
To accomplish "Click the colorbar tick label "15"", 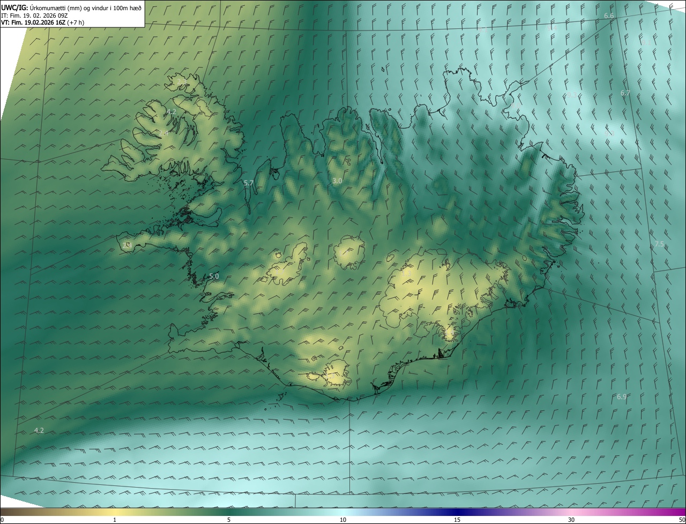I will tap(457, 520).
